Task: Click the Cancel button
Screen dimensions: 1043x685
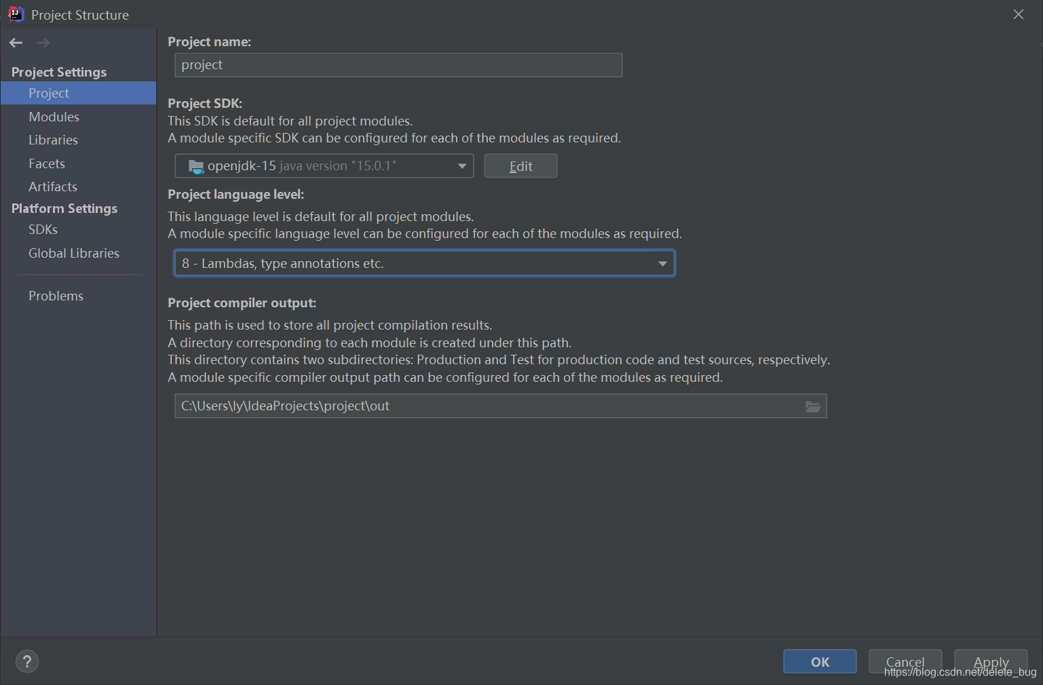Action: 905,662
